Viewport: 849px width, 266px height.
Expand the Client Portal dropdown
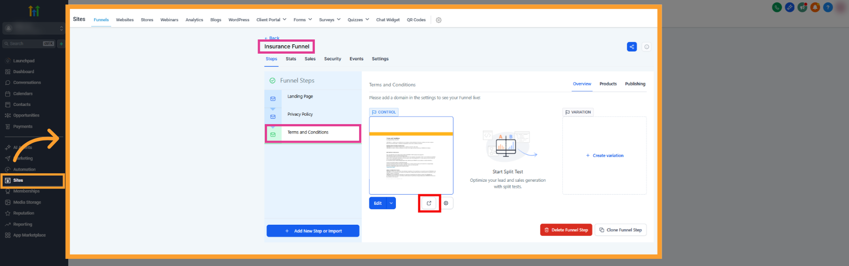(284, 20)
